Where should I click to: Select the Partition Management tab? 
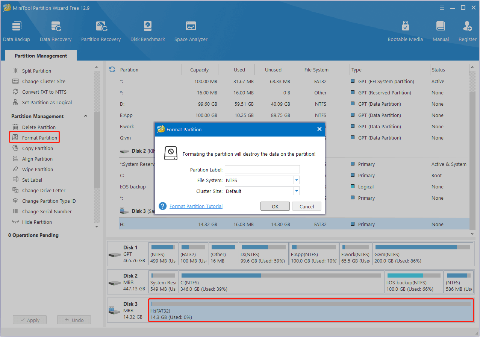coord(41,56)
